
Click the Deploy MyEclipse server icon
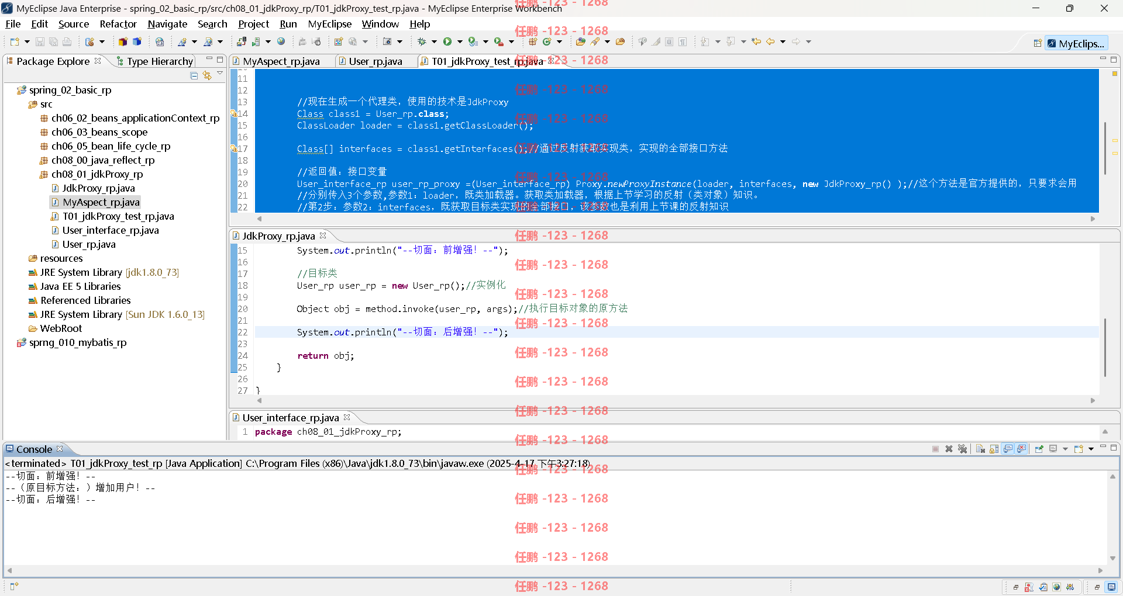click(242, 41)
